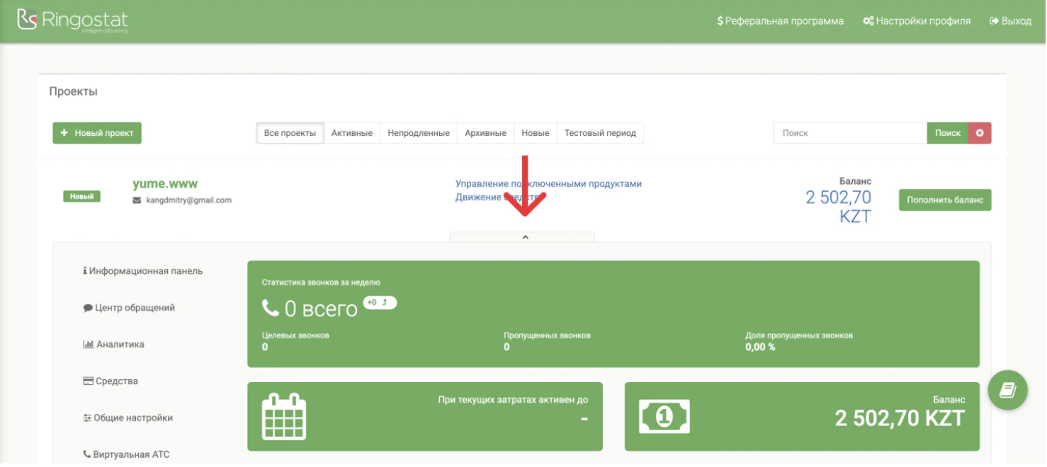Image resolution: width=1047 pixels, height=467 pixels.
Task: Select the Все проекты tab
Action: click(290, 133)
